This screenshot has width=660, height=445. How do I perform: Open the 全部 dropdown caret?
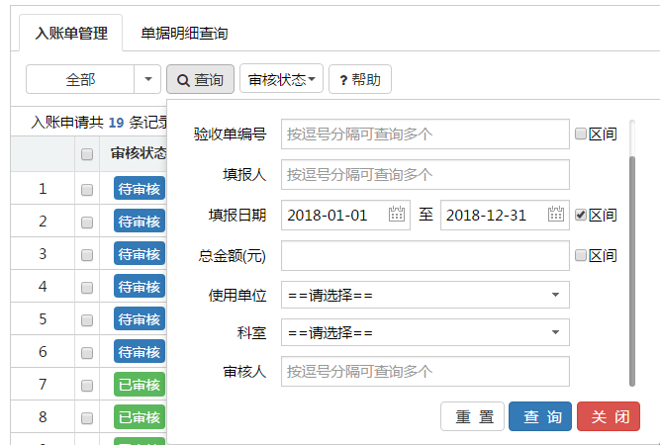coord(147,79)
